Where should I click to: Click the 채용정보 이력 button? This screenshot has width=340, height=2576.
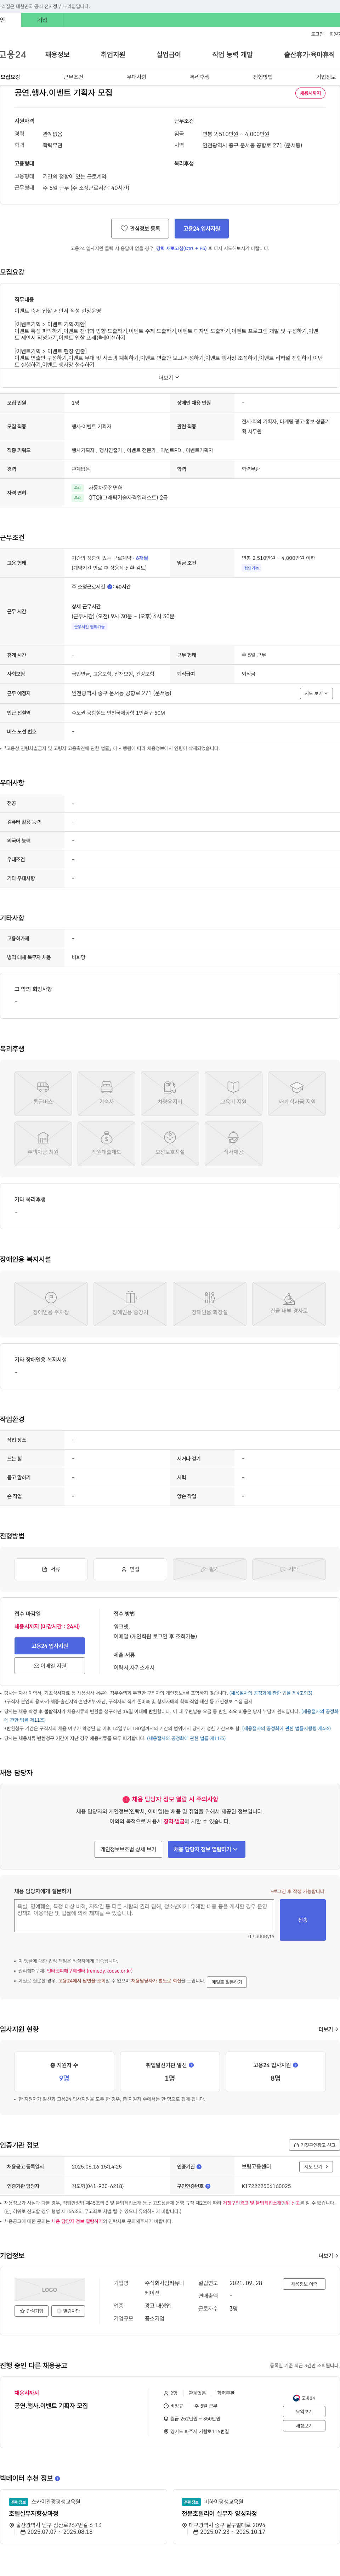pos(304,2284)
